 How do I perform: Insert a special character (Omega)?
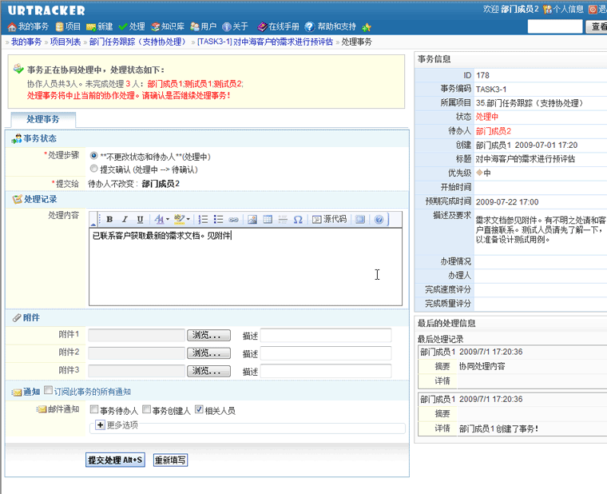(298, 219)
